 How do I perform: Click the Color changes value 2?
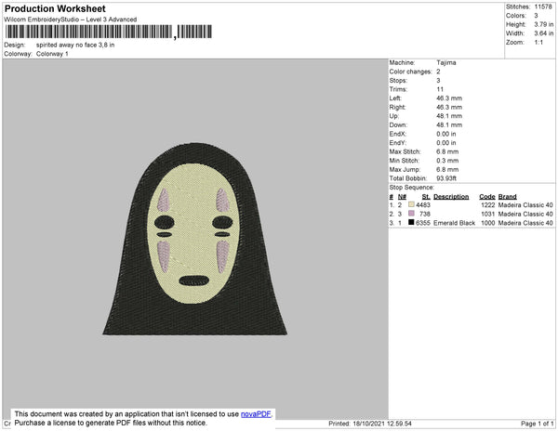[x=438, y=72]
